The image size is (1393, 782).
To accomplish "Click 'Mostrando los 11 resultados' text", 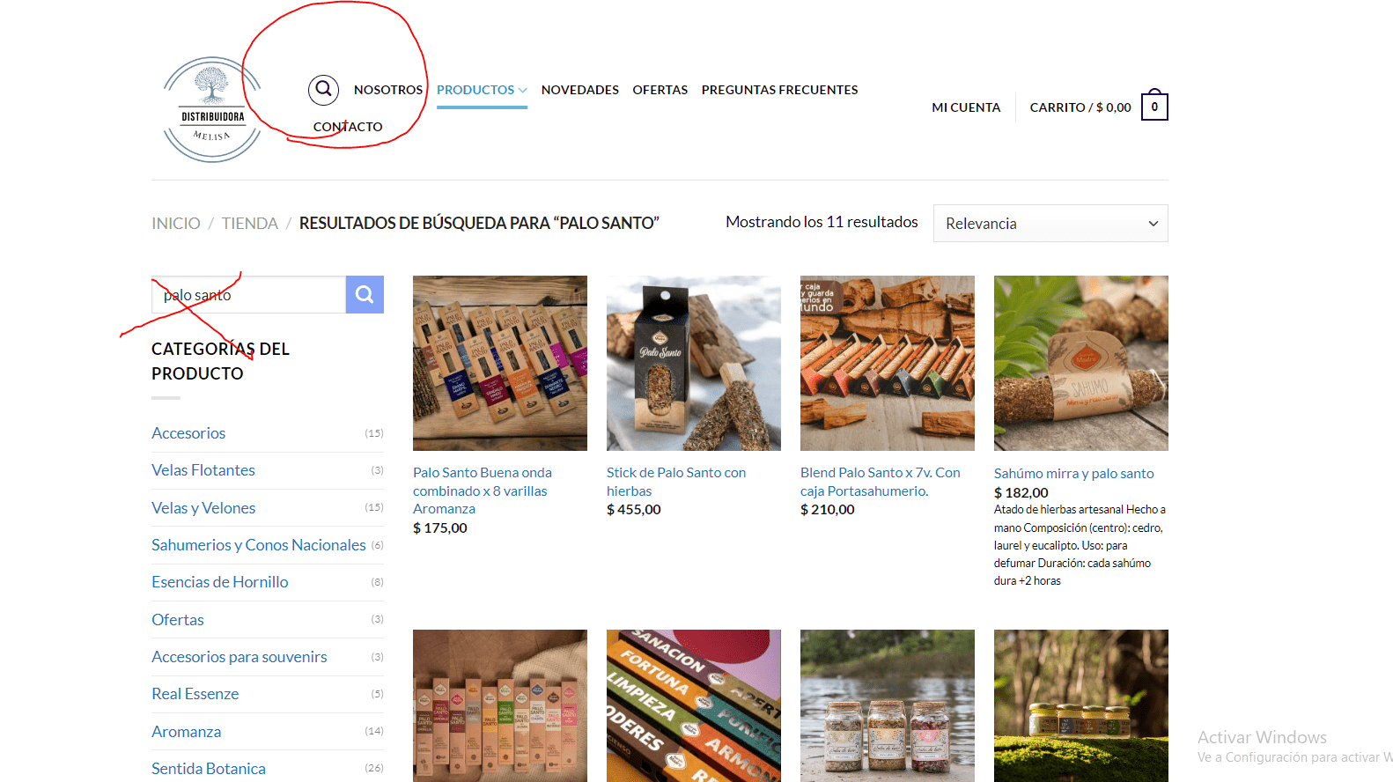I will click(x=822, y=222).
